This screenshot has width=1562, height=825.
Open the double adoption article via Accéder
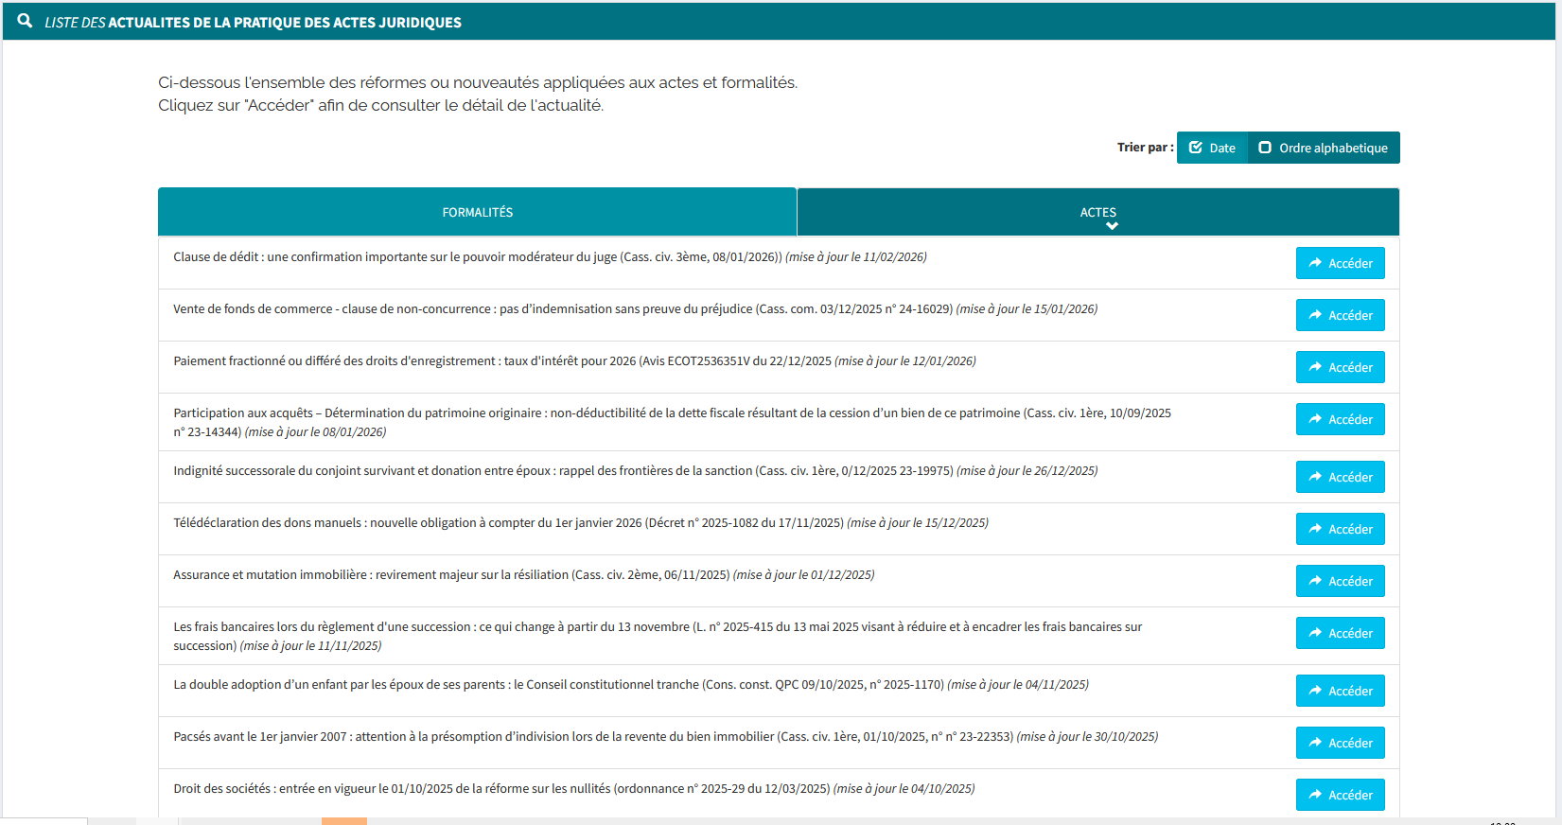point(1340,691)
